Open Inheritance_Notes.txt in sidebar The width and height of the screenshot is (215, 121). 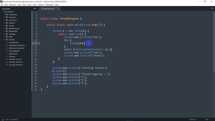coord(16,48)
